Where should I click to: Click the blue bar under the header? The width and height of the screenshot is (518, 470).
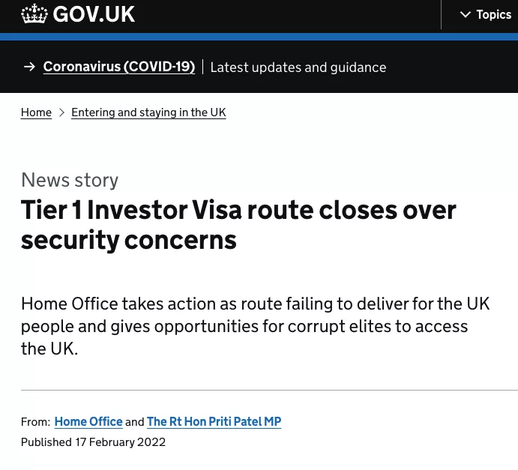coord(259,37)
